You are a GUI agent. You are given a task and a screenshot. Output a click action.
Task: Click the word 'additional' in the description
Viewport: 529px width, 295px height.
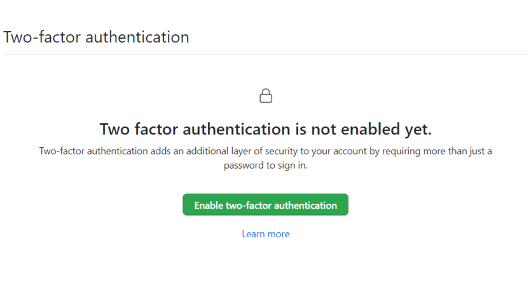(203, 151)
